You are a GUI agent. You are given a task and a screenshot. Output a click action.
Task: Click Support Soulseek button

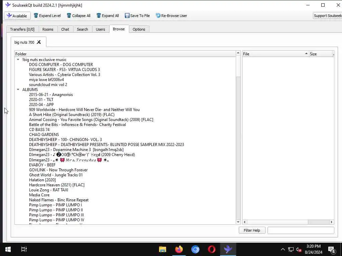click(327, 16)
